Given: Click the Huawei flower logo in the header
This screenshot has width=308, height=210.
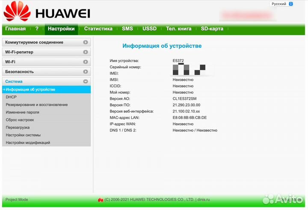Looking at the screenshot, I should pyautogui.click(x=17, y=11).
